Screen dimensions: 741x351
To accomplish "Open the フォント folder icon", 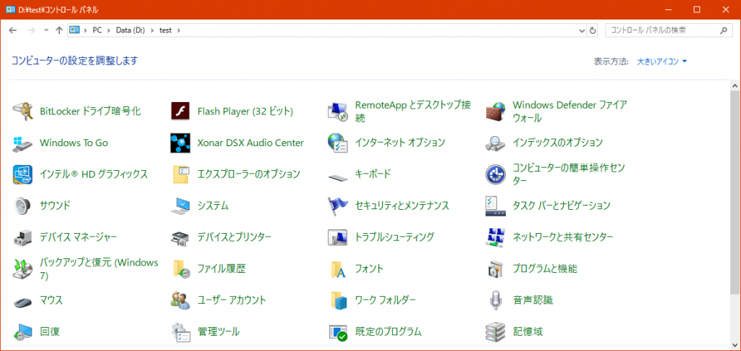I will (338, 268).
